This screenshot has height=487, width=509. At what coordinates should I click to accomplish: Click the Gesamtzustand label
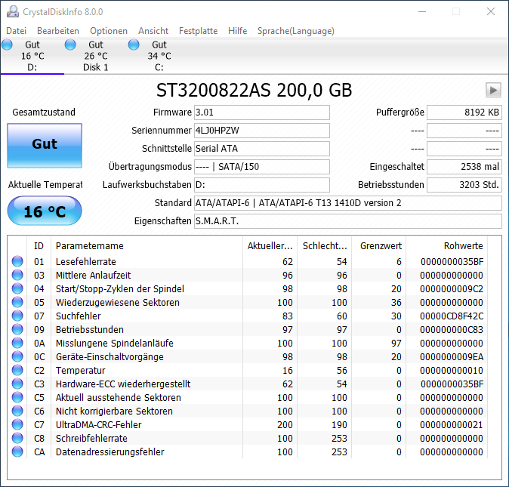click(x=44, y=113)
